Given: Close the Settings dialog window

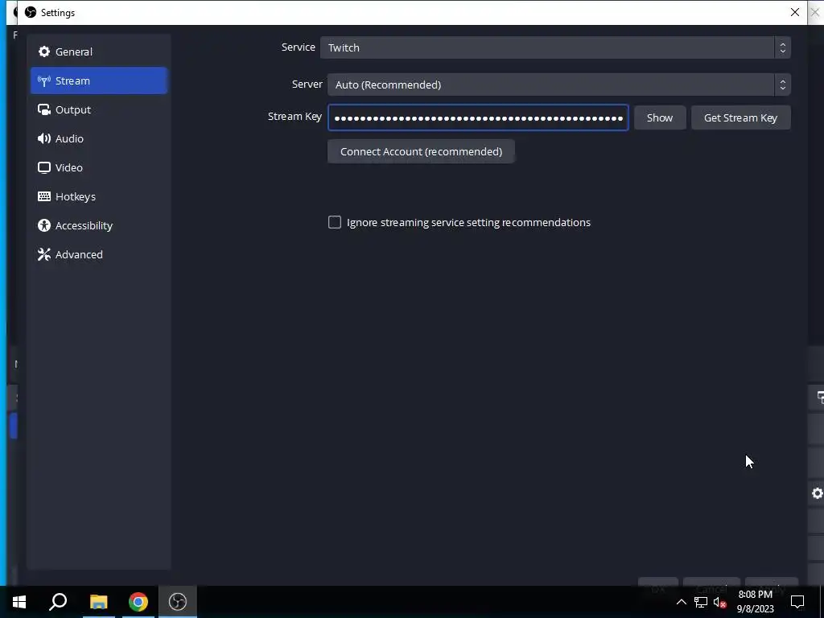Looking at the screenshot, I should pyautogui.click(x=794, y=12).
